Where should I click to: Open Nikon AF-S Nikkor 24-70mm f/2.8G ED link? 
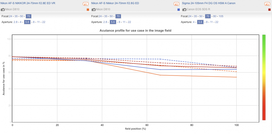(x=115, y=3)
